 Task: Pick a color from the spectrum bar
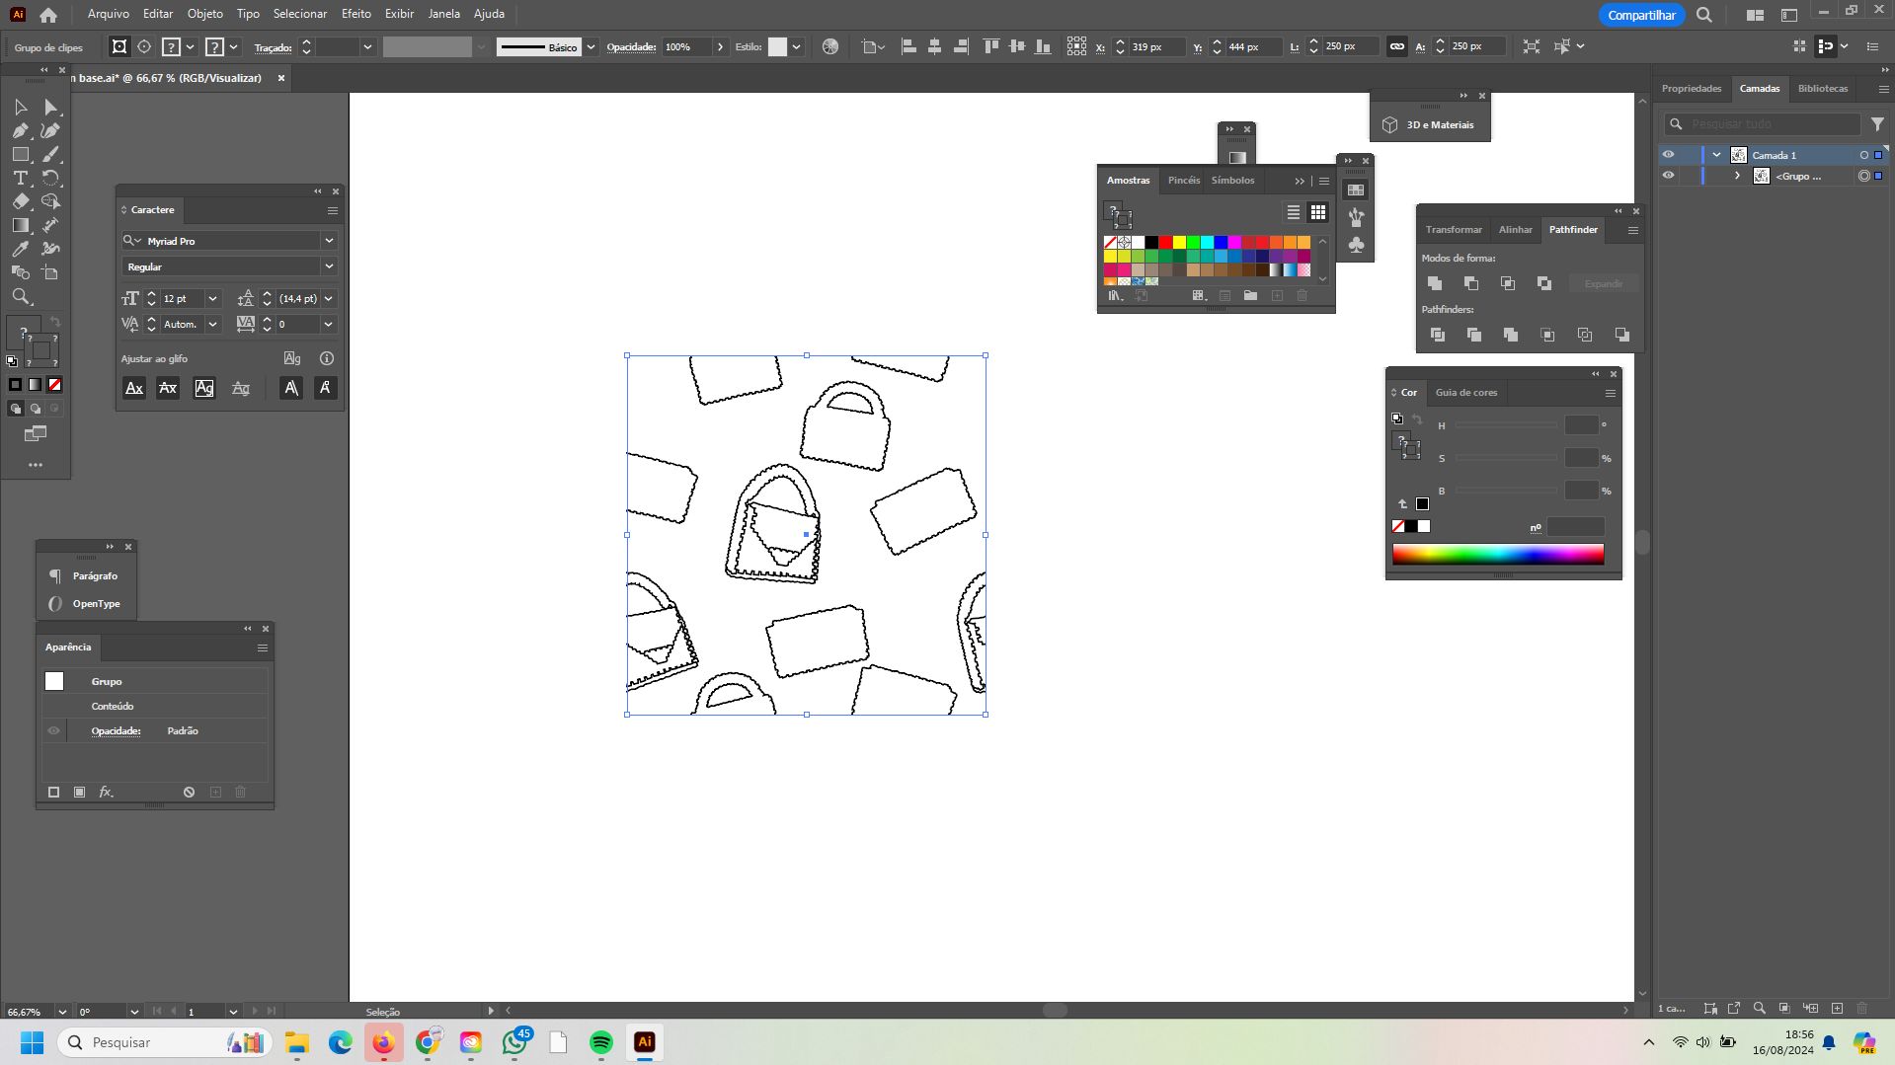coord(1498,554)
